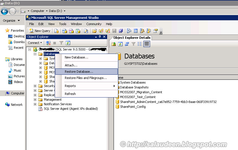
Task: Expand the Sys... databases folder node
Action: pos(41,58)
